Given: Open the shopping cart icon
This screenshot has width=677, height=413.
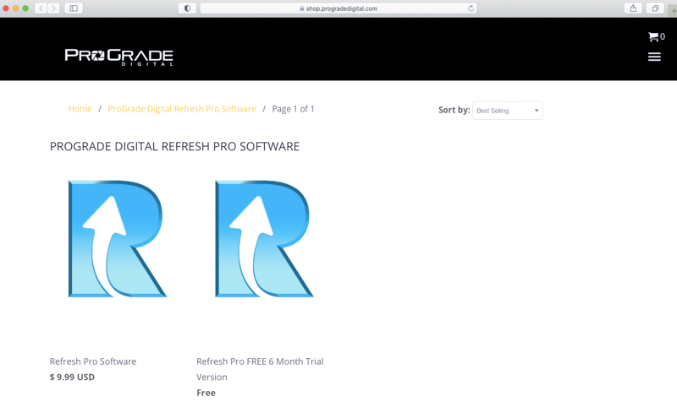Looking at the screenshot, I should (653, 36).
